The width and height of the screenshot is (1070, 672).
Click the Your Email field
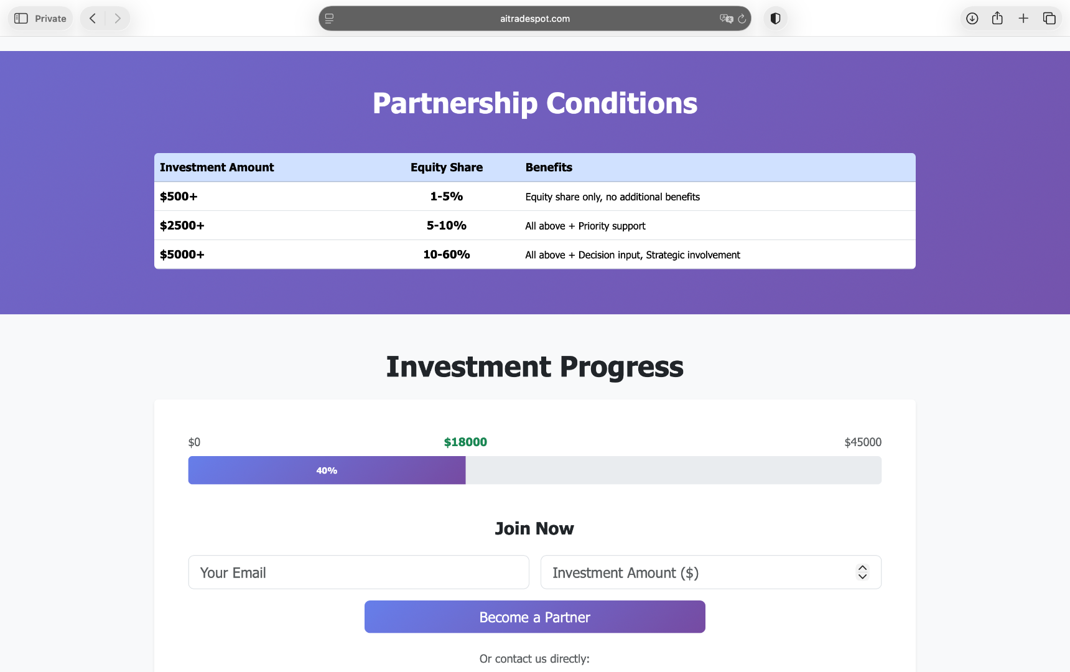(x=358, y=572)
